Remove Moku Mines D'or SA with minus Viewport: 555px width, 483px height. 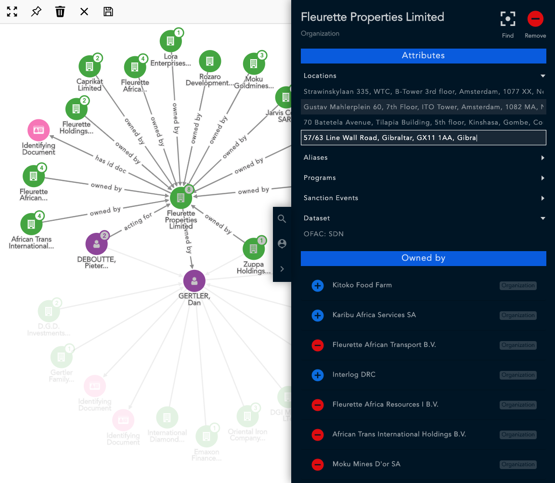coord(318,464)
